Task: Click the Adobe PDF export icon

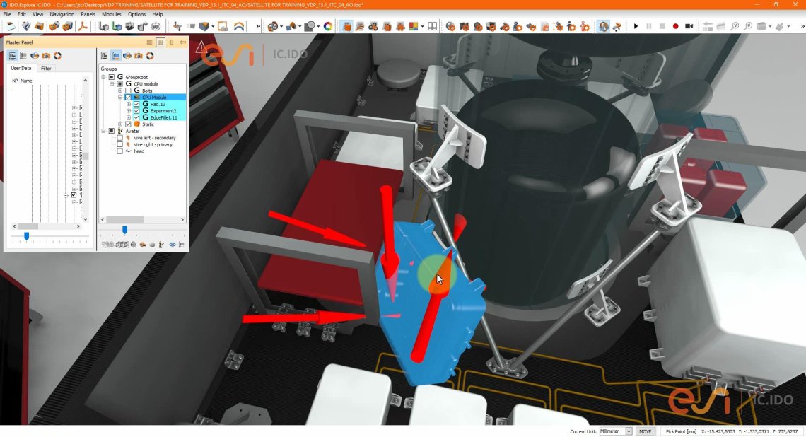Action: tap(82, 26)
